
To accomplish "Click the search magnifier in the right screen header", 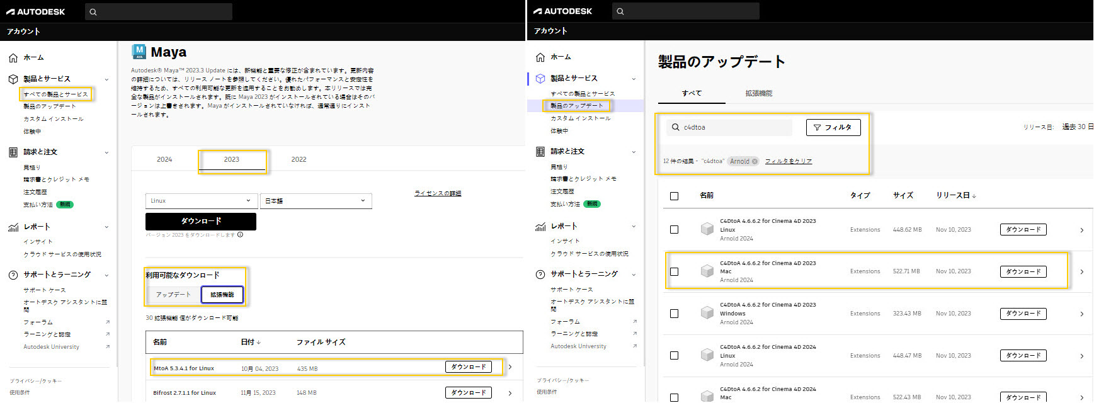I will pyautogui.click(x=620, y=11).
